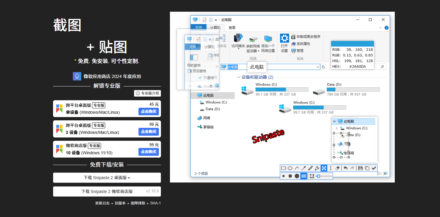Collapse the 设备和驱动器 section chevron

click(x=239, y=77)
